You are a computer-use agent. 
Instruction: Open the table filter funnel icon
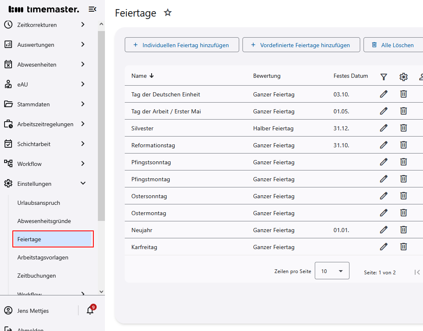(384, 77)
